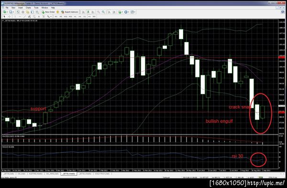287x188 pixels.
Task: Switch chart to candlesticks type
Action: pyautogui.click(x=88, y=12)
